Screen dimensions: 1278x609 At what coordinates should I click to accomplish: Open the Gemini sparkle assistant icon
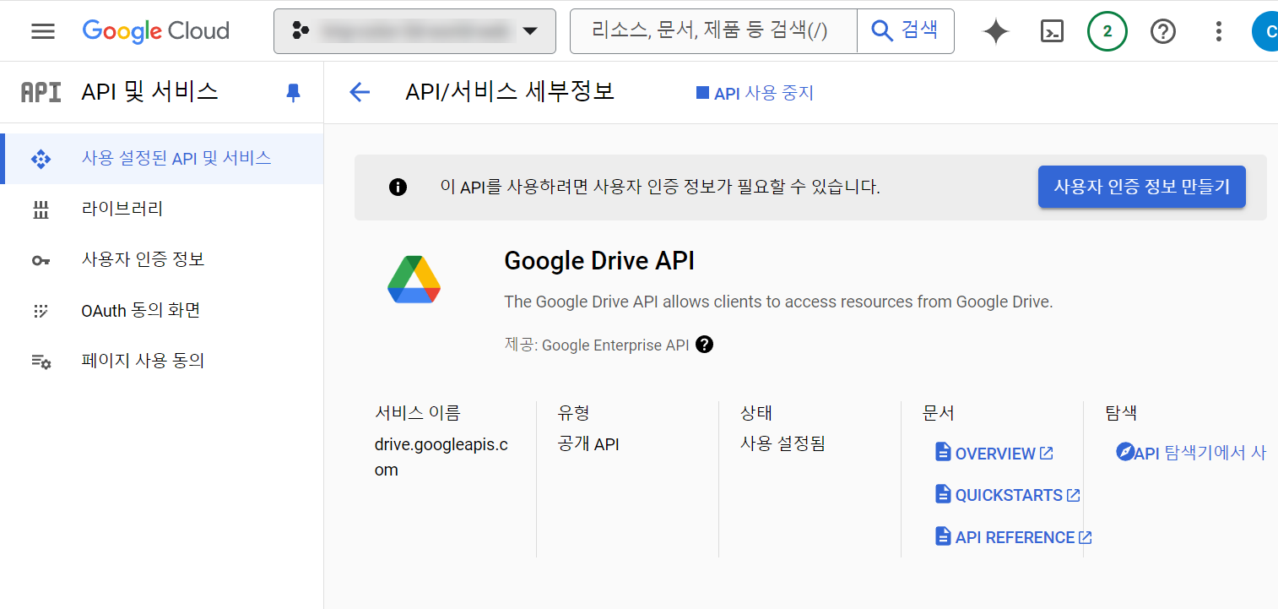996,32
